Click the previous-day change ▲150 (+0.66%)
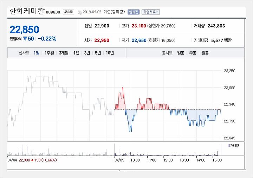253x178 pixels. pyautogui.click(x=44, y=160)
